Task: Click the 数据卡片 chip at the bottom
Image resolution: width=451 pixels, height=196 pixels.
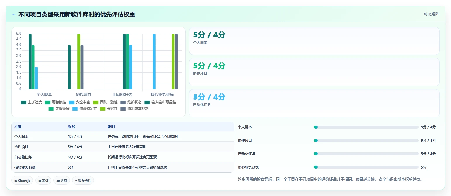Action: pyautogui.click(x=83, y=181)
